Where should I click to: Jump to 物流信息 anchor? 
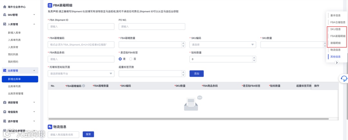pos(335,50)
